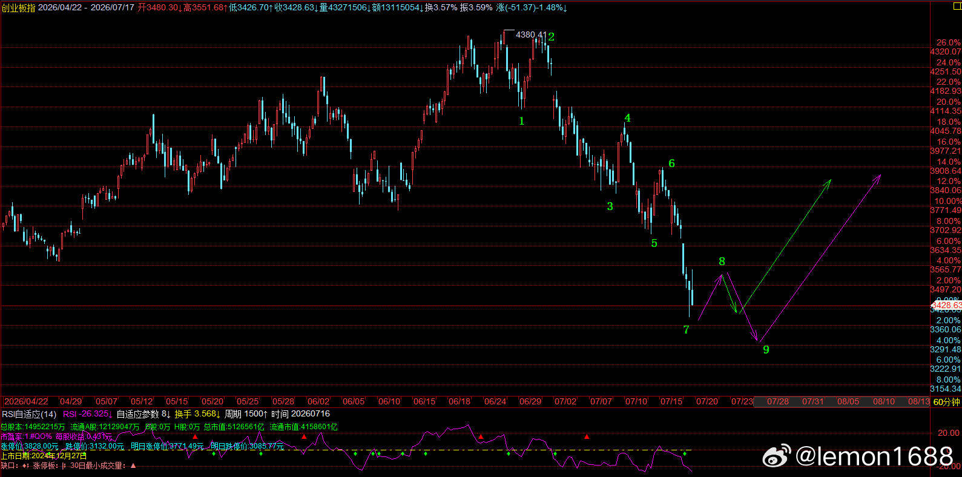Click the gray future-dates axis bar at 08/05
962x477 pixels.
848,401
